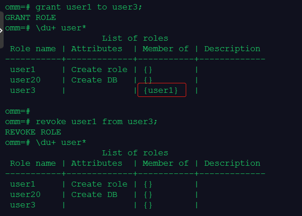302x216 pixels.
Task: Click user20 row in first table
Action: 25,80
